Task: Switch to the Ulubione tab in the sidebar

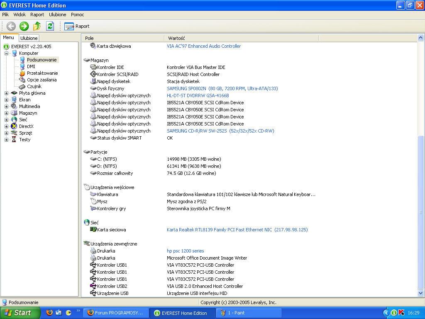Action: [x=29, y=38]
